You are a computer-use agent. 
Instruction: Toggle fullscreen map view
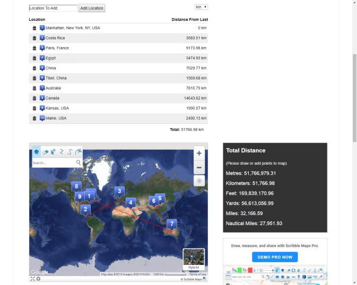coord(32,279)
